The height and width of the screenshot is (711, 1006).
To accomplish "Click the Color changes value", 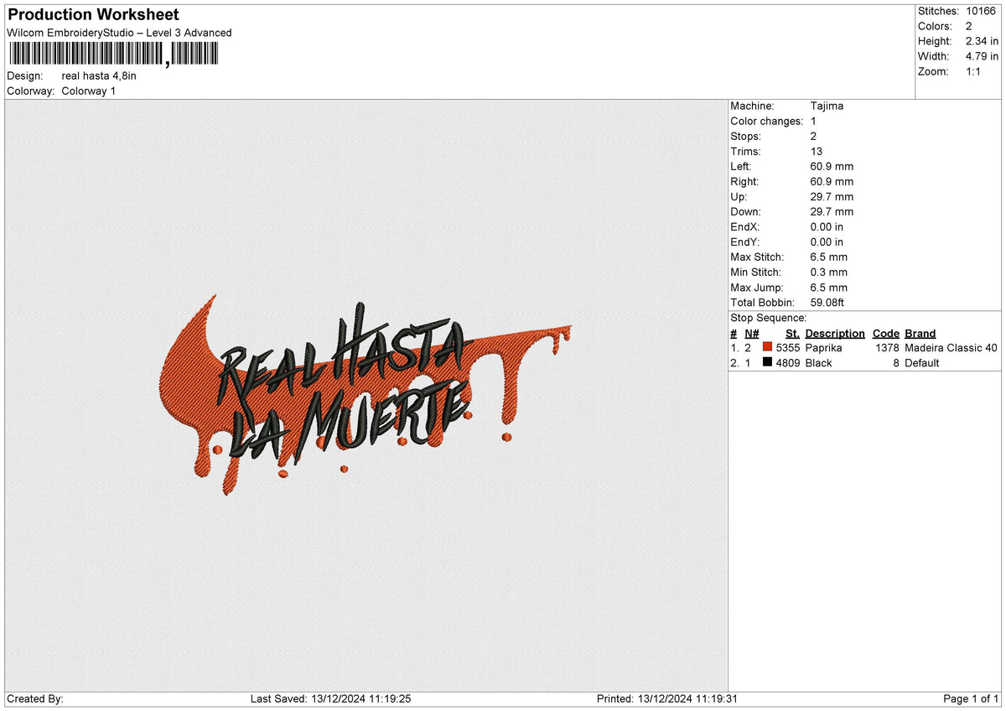I will [814, 121].
